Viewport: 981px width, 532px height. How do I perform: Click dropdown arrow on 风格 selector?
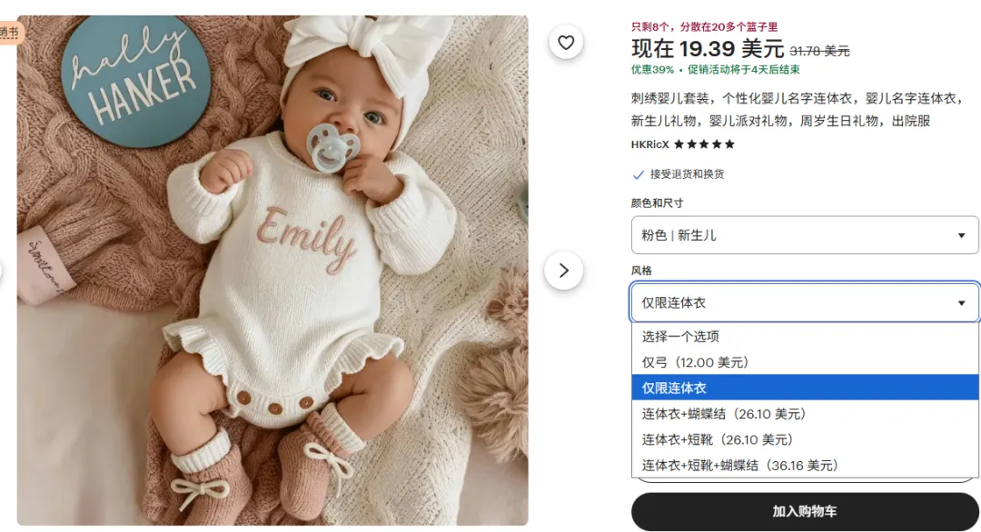(961, 303)
